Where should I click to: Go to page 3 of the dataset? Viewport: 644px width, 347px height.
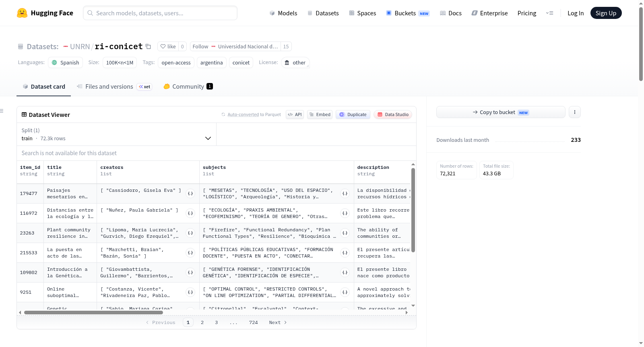click(x=216, y=322)
